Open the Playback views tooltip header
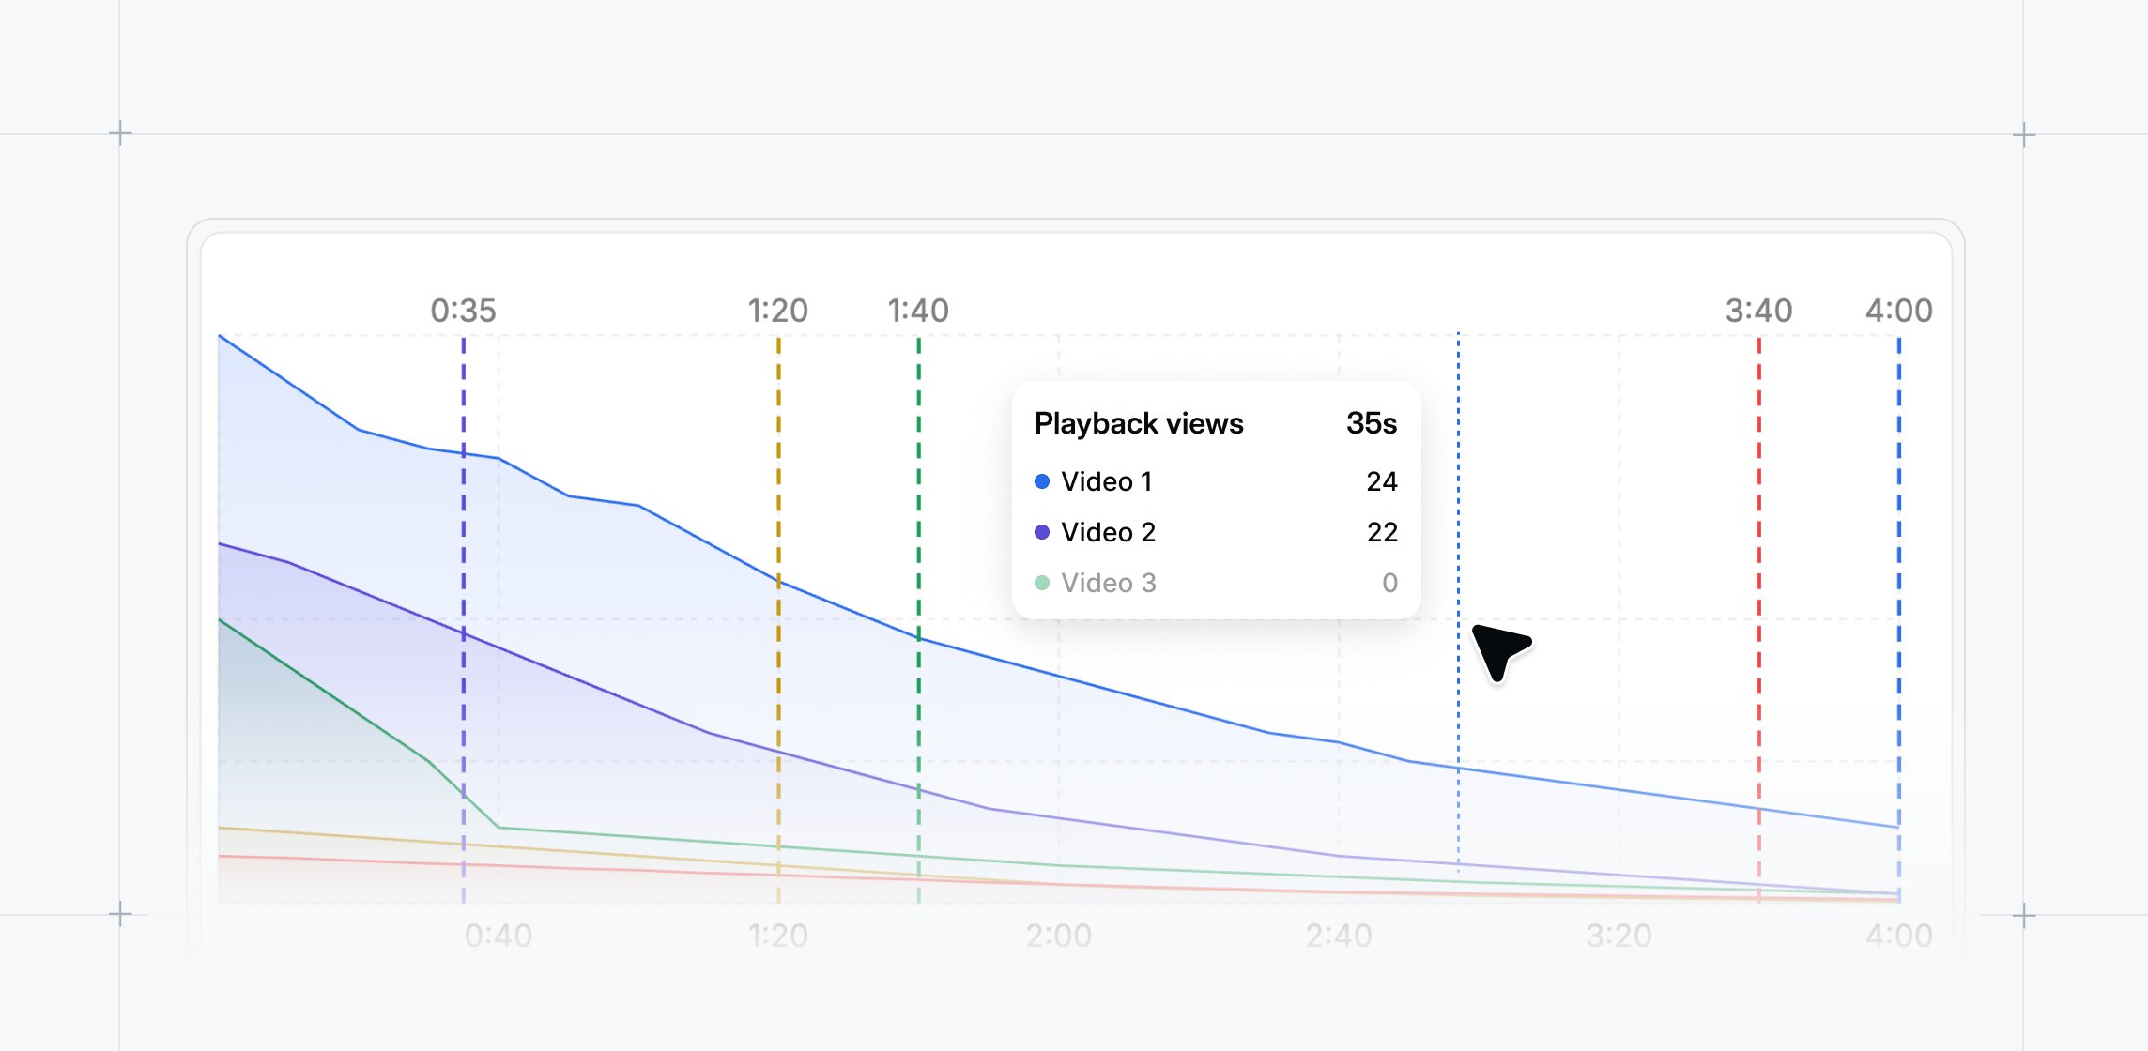Viewport: 2148px width, 1051px height. (1139, 423)
